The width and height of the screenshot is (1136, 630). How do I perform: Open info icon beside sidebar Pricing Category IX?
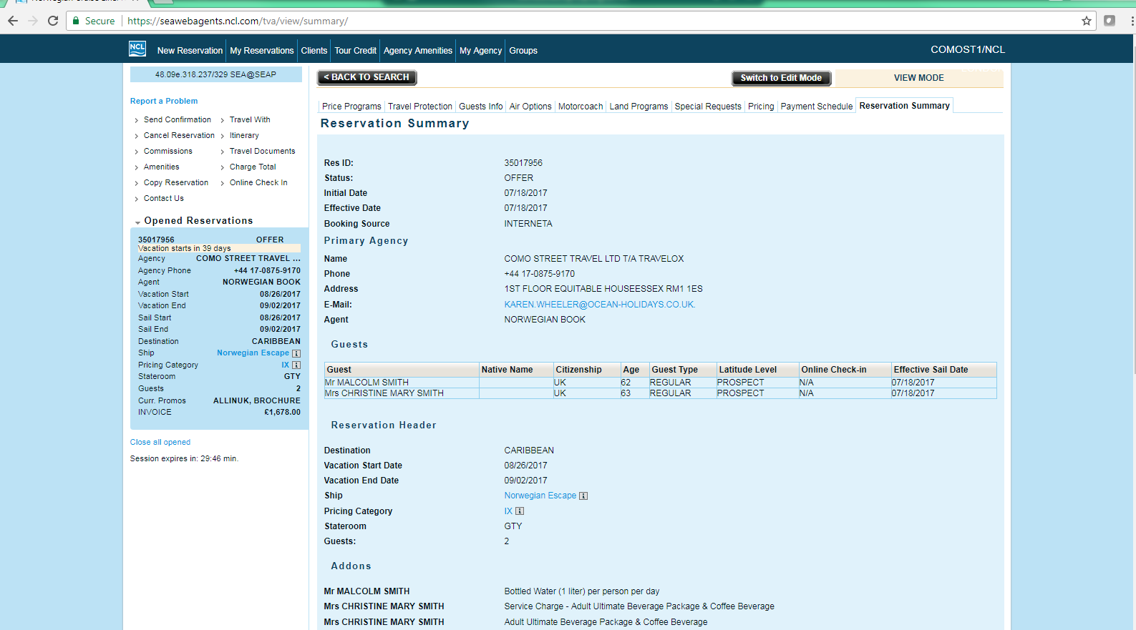click(296, 365)
